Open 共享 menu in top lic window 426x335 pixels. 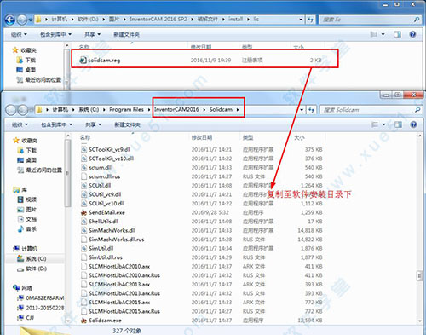coord(92,34)
